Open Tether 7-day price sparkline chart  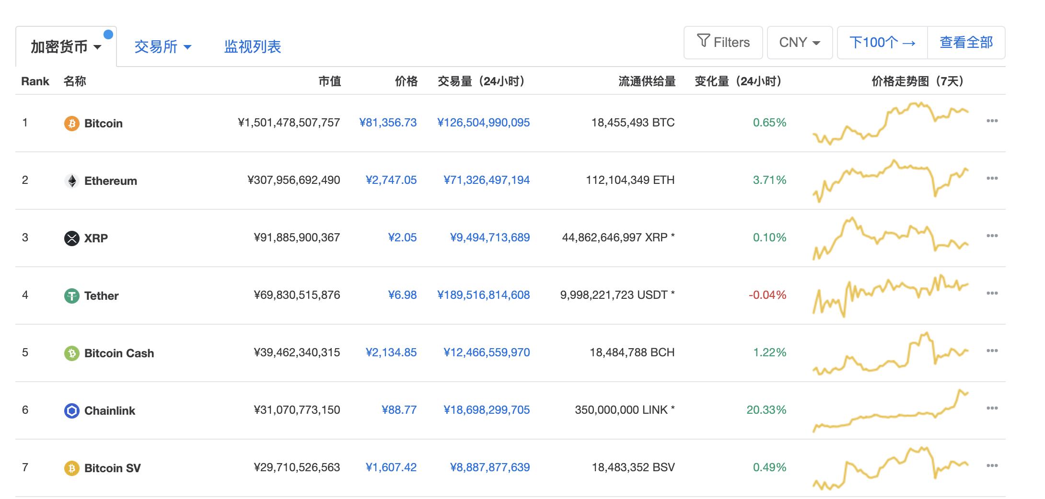click(891, 295)
